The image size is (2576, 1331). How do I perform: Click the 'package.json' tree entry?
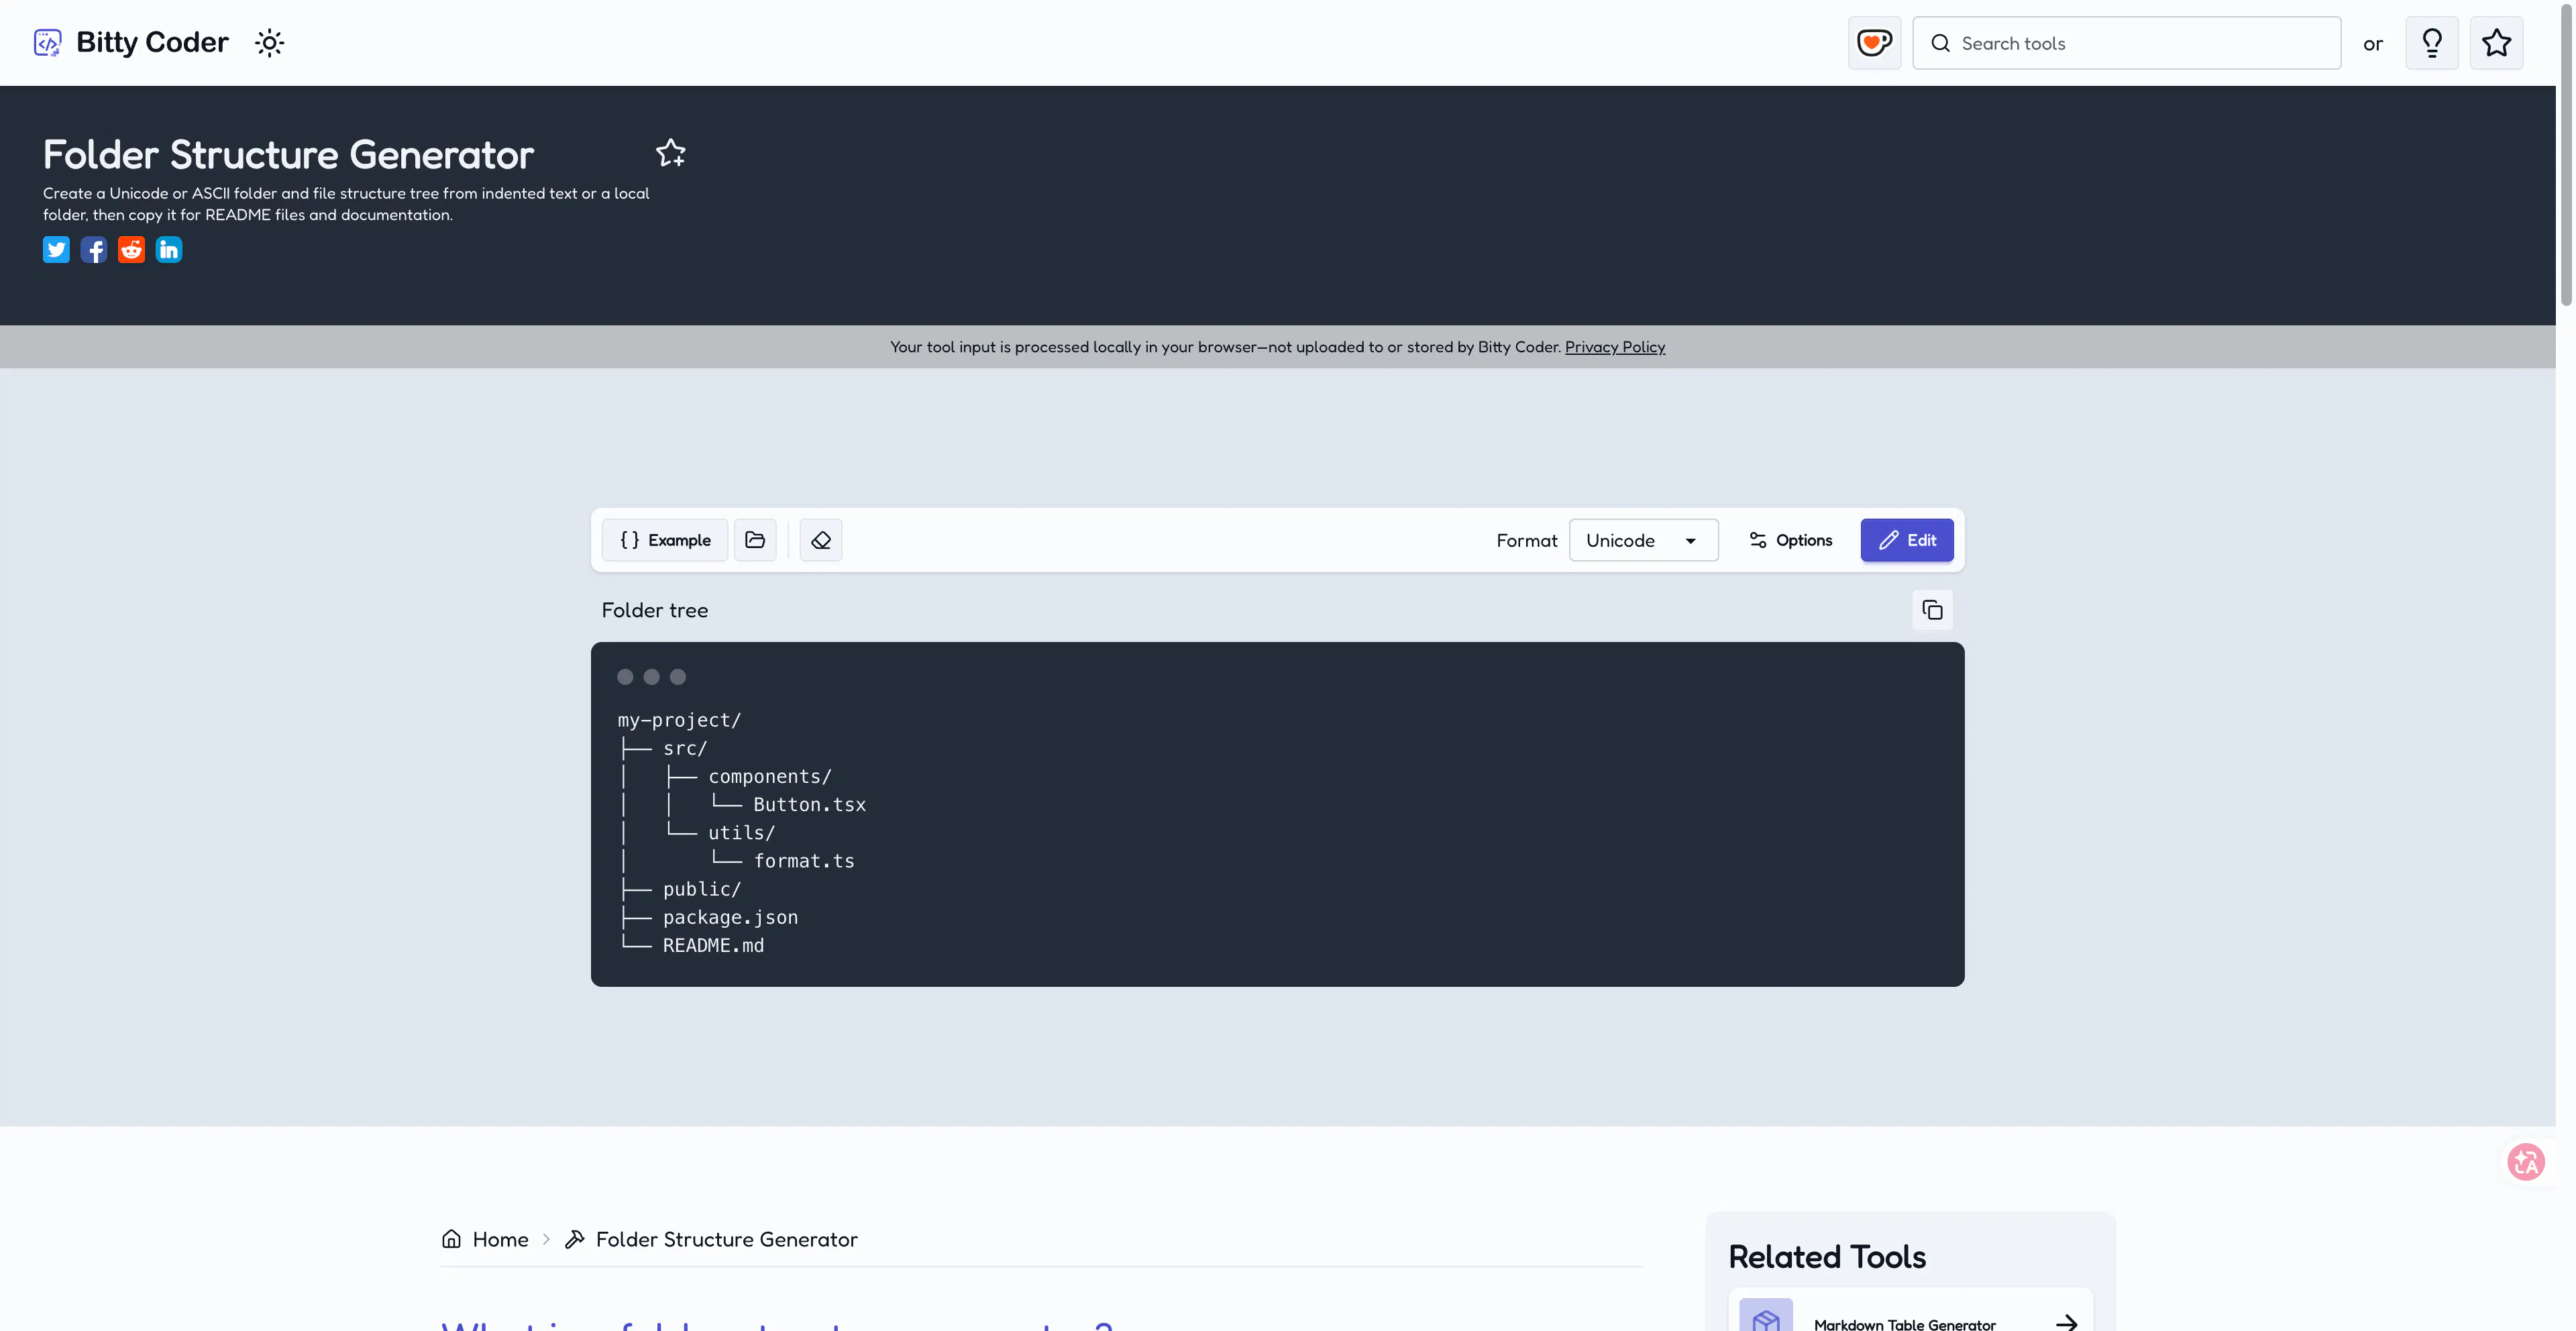[x=730, y=917]
